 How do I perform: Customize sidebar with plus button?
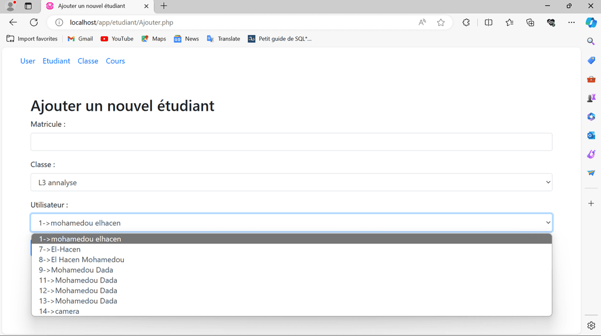[x=591, y=203]
